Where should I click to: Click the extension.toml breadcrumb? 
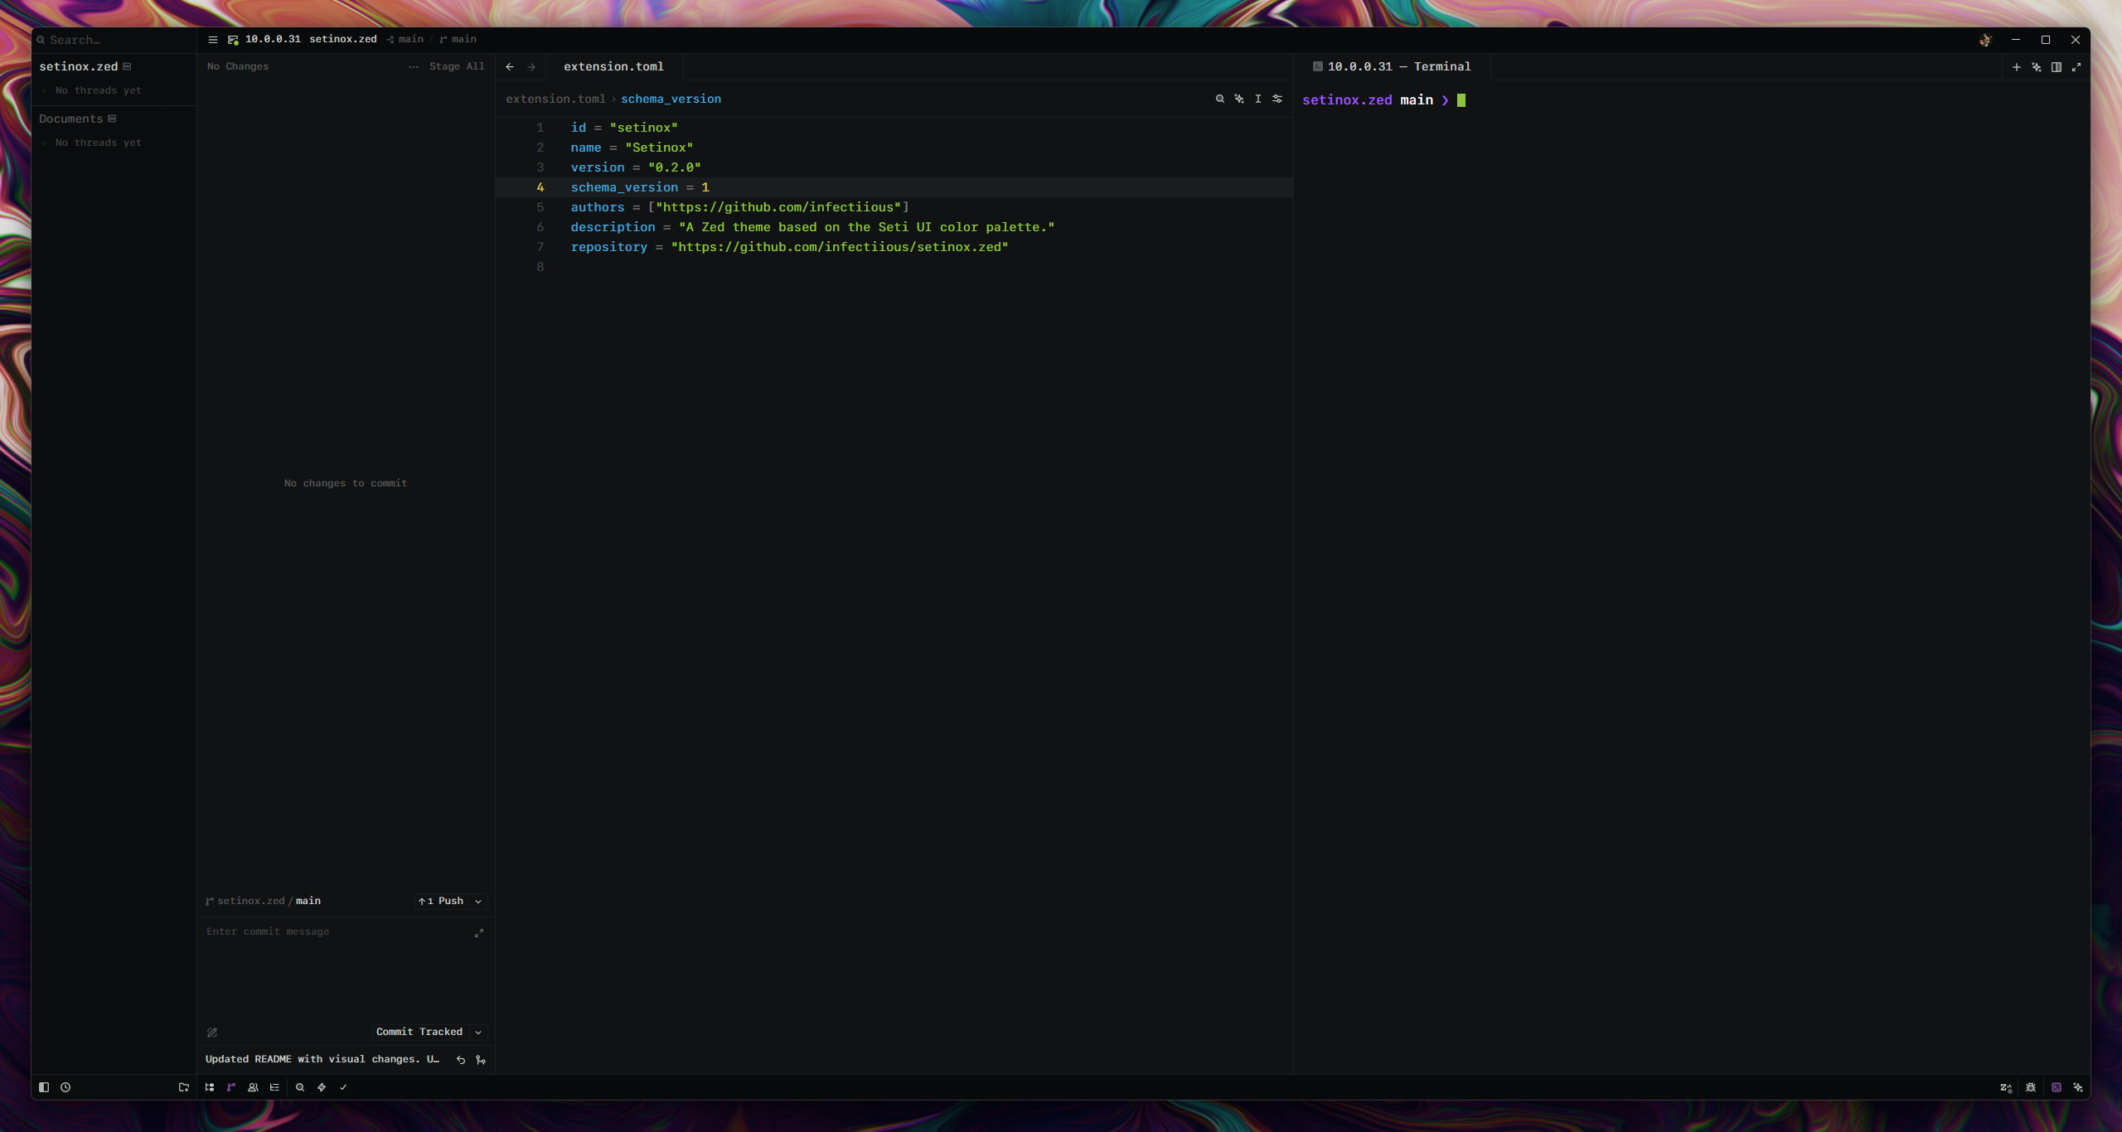[555, 99]
